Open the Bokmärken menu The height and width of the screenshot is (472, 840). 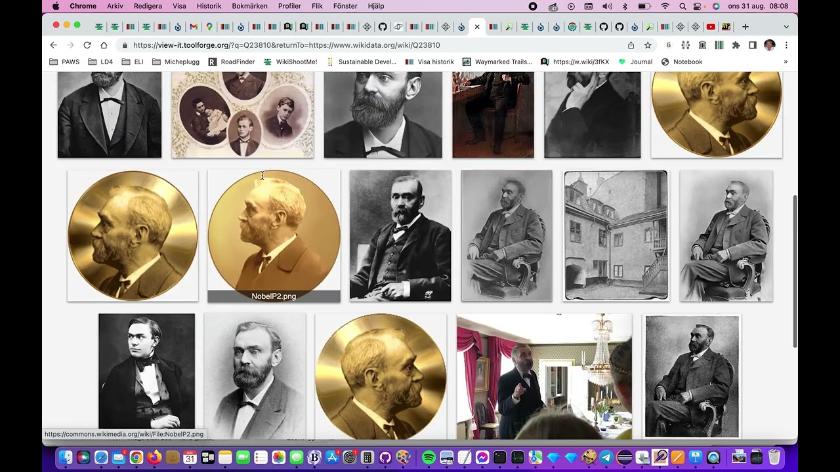pos(249,6)
